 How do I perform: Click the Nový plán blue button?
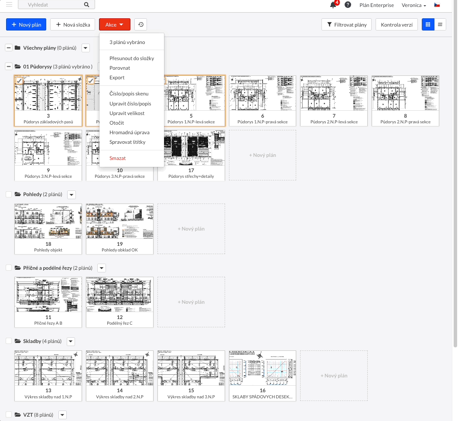pos(26,24)
